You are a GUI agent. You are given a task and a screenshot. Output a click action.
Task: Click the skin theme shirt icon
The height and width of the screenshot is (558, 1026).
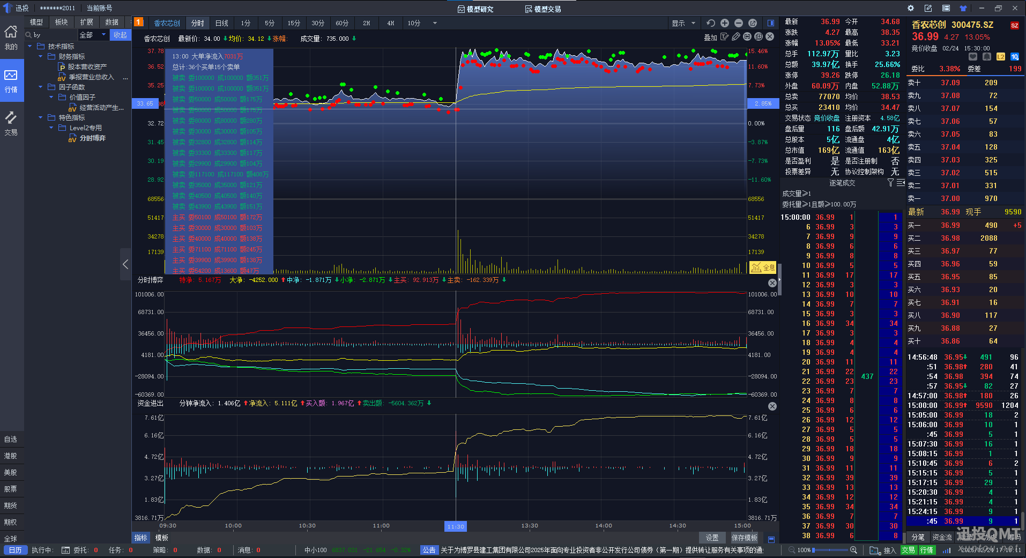pyautogui.click(x=963, y=8)
